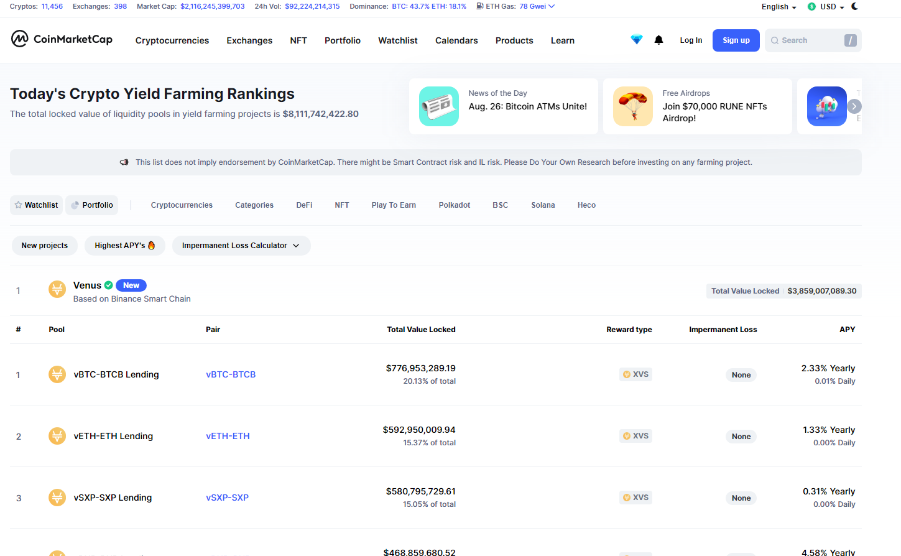The width and height of the screenshot is (901, 556).
Task: Click XVS reward badge in vETH-ETH row
Action: 635,436
